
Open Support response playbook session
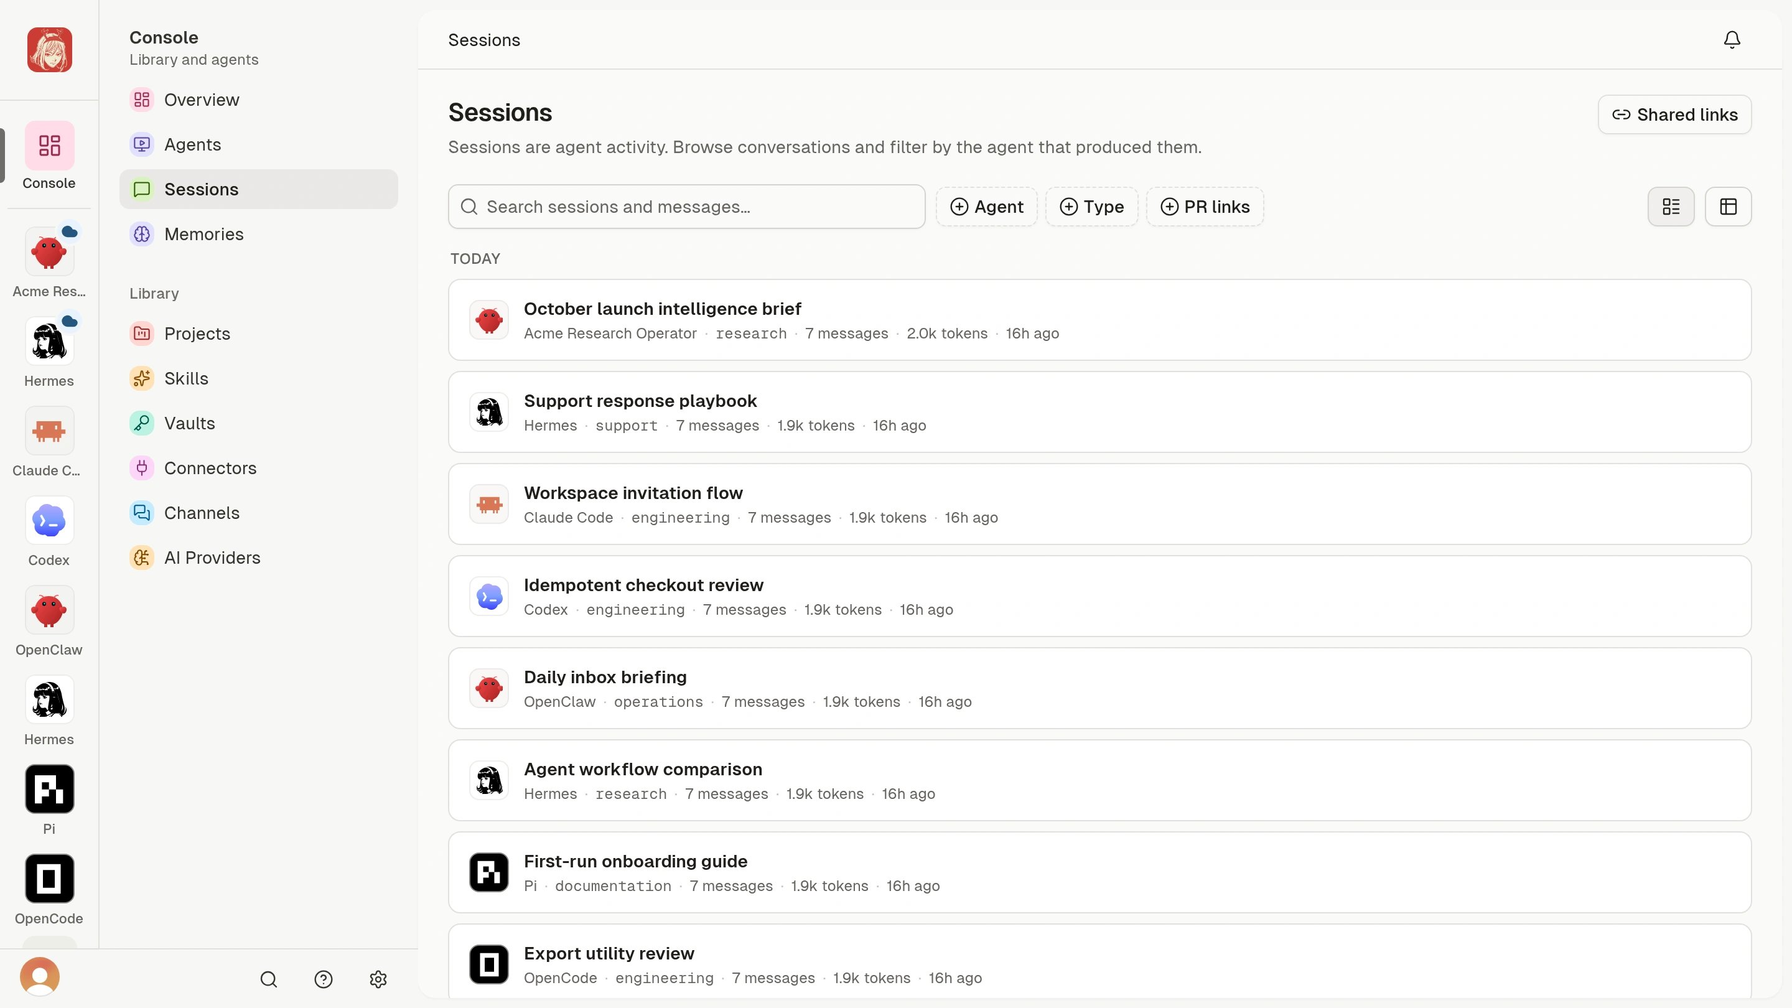pos(1100,412)
